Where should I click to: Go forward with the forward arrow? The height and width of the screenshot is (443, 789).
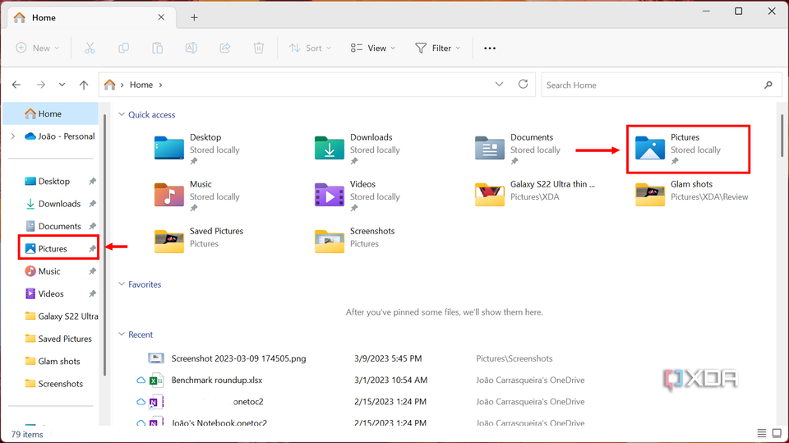[x=41, y=85]
